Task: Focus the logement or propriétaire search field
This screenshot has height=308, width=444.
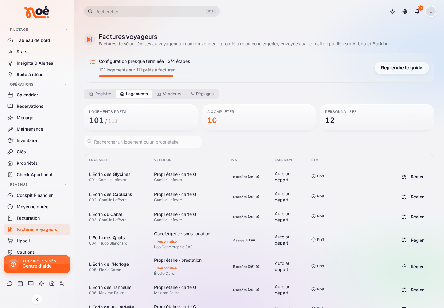Action: 143,142
